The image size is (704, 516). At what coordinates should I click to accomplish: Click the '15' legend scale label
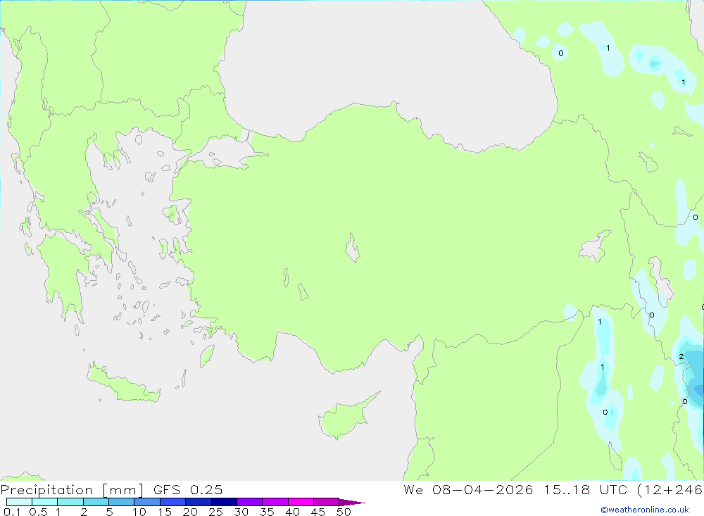(164, 512)
